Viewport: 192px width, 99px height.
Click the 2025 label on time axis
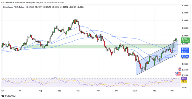point(135,91)
